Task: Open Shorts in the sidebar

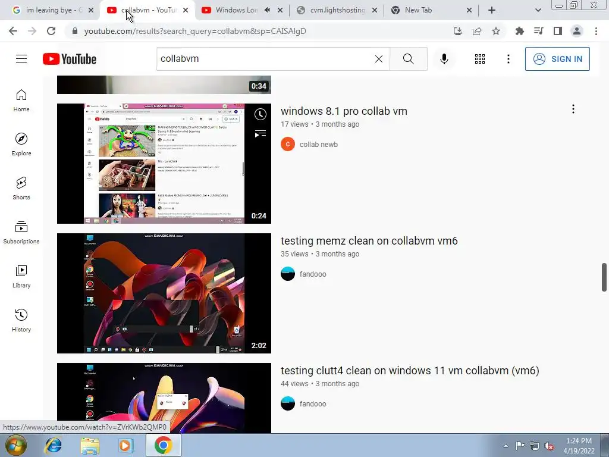Action: [x=21, y=189]
